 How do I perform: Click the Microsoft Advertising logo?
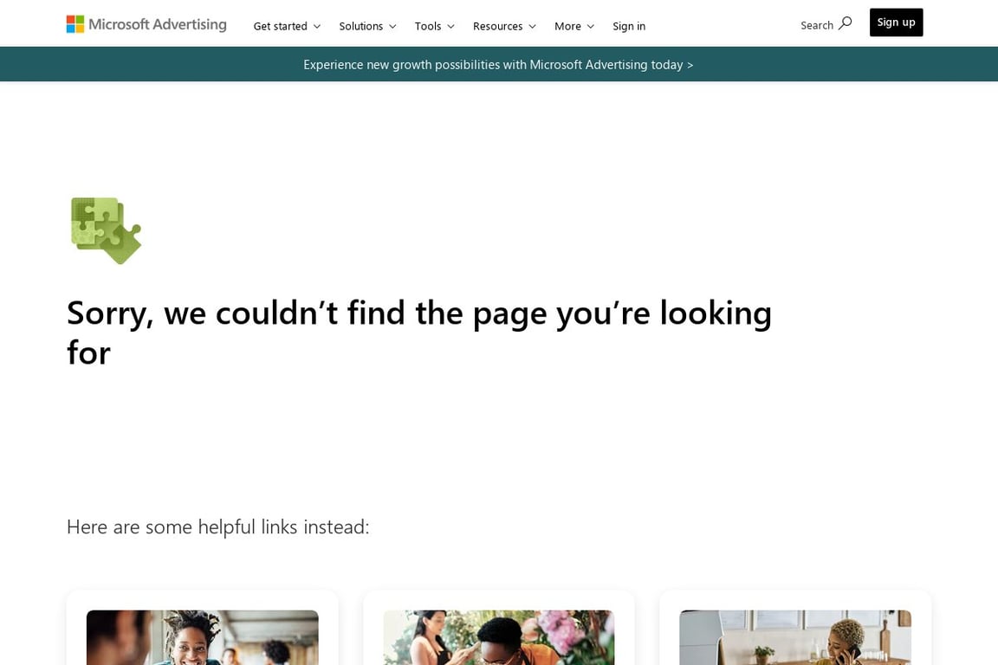pos(146,24)
